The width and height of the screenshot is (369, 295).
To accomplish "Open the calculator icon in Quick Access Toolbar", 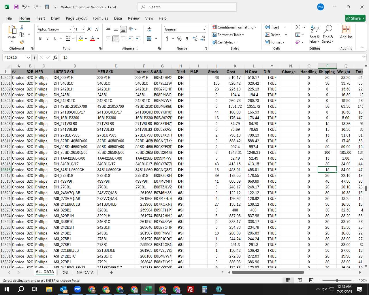I will click(x=47, y=7).
